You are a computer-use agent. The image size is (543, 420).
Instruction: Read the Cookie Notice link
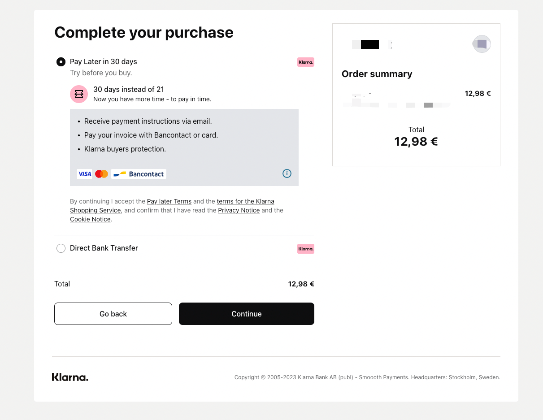[x=90, y=219]
